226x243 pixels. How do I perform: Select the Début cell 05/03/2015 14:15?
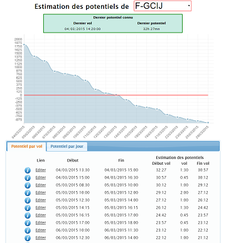point(73,208)
